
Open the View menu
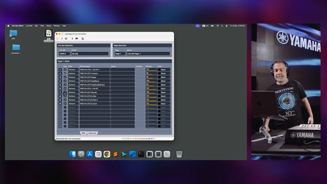pos(42,26)
